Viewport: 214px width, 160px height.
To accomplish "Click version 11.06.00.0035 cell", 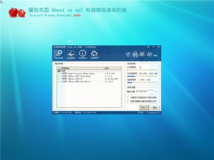I will [111, 79].
